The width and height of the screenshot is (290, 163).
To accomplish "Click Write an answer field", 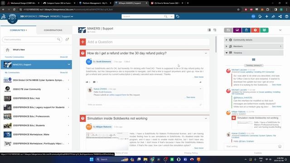I will pyautogui.click(x=145, y=105).
